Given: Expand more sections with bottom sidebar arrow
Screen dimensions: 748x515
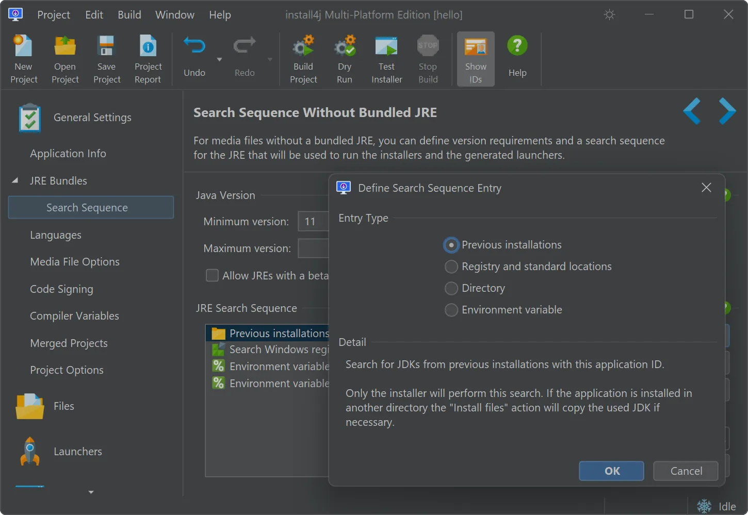Looking at the screenshot, I should point(91,492).
